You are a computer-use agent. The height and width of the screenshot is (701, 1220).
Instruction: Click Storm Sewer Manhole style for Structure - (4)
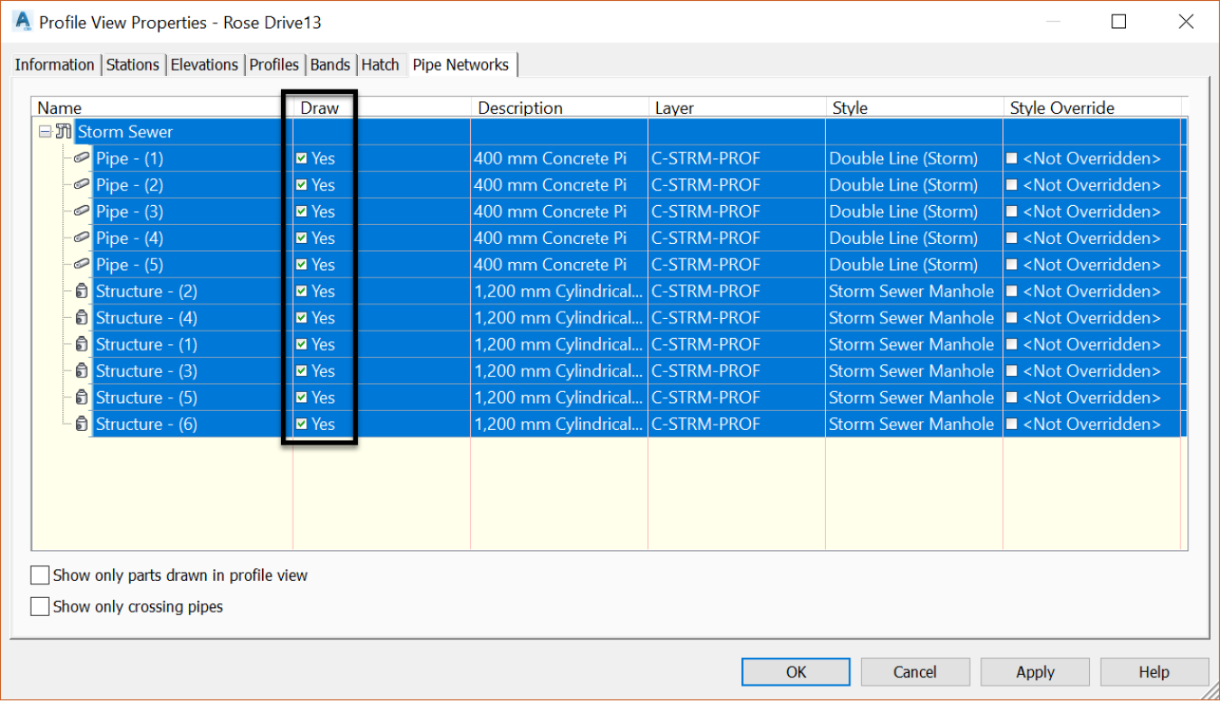coord(911,318)
